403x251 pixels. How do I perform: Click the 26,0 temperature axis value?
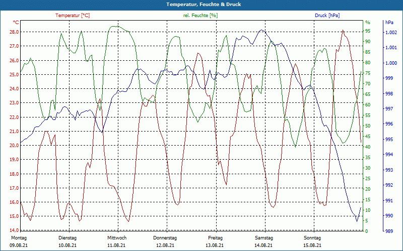14,60
